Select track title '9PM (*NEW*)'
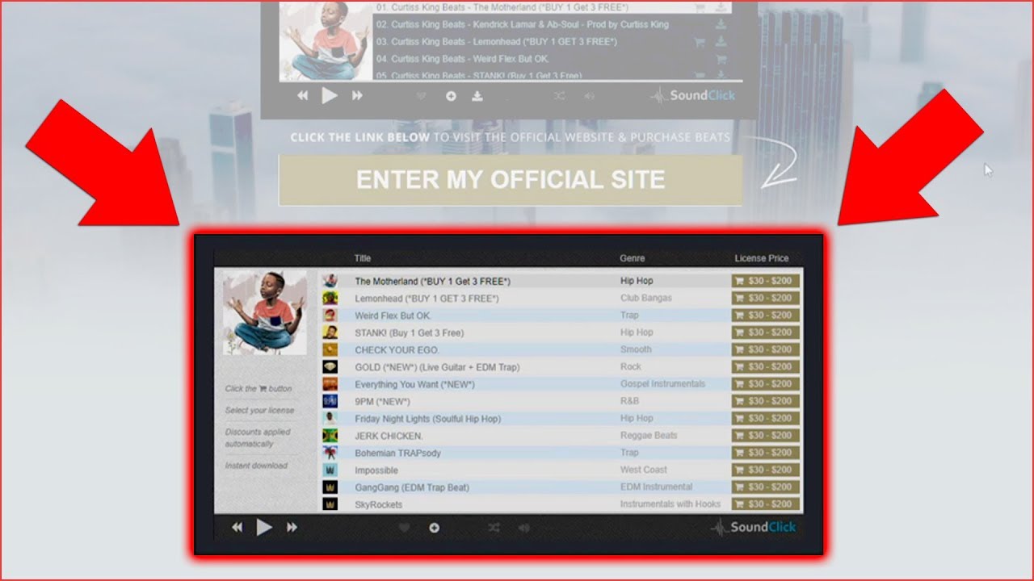Viewport: 1034px width, 581px height. pyautogui.click(x=382, y=402)
